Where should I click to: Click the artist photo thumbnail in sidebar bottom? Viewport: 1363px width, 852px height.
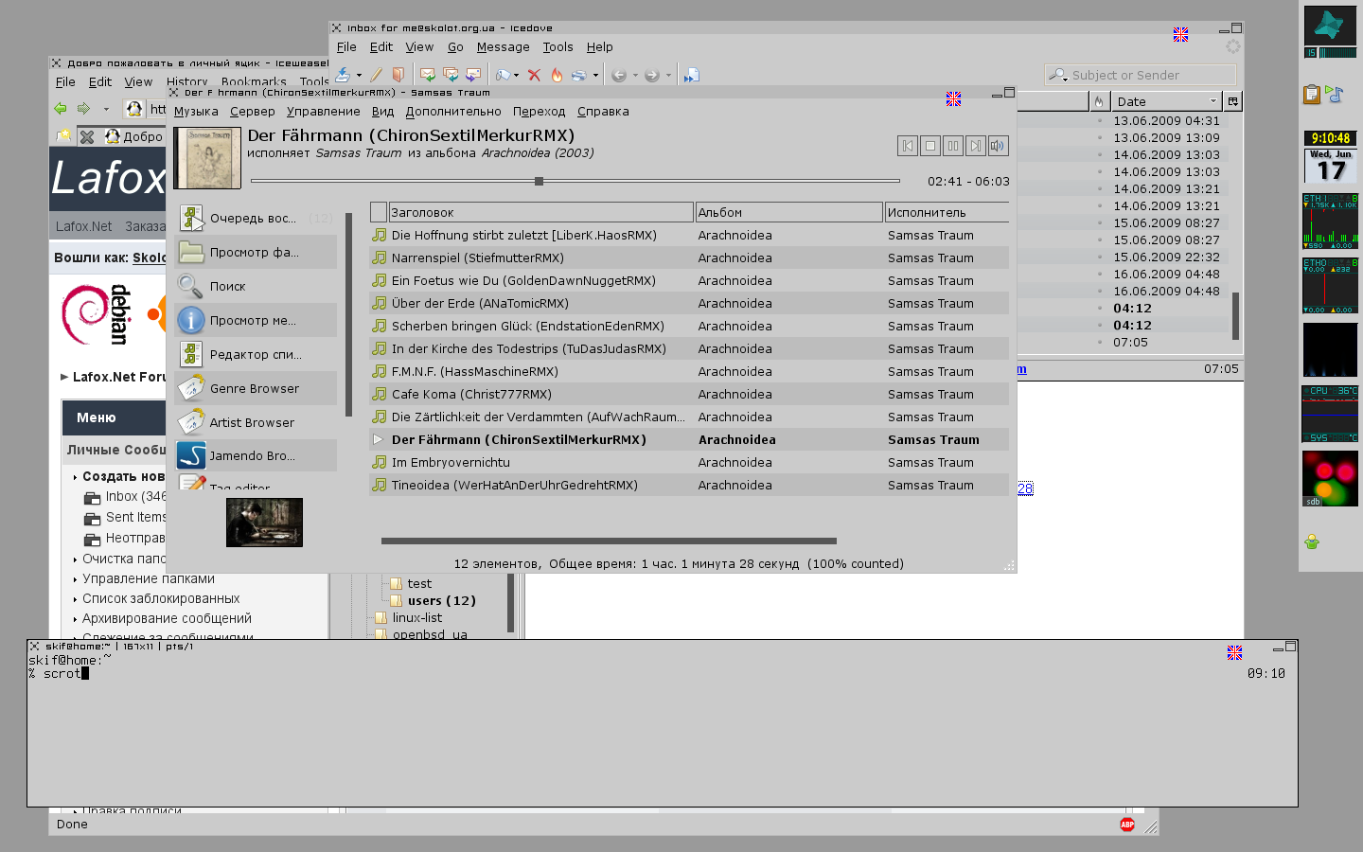pyautogui.click(x=264, y=523)
